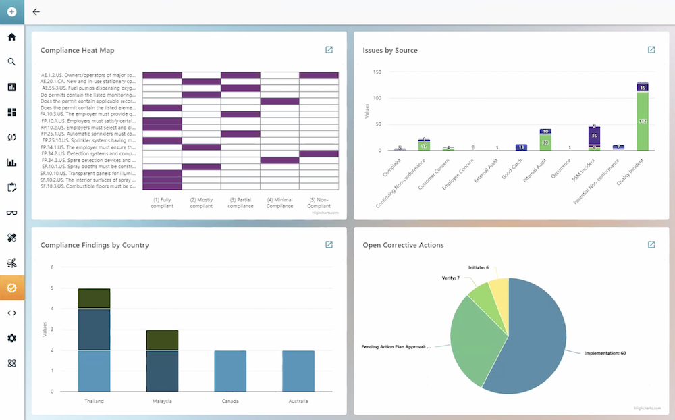Click '(1) Fully compliant' column label
675x420 pixels.
click(162, 203)
